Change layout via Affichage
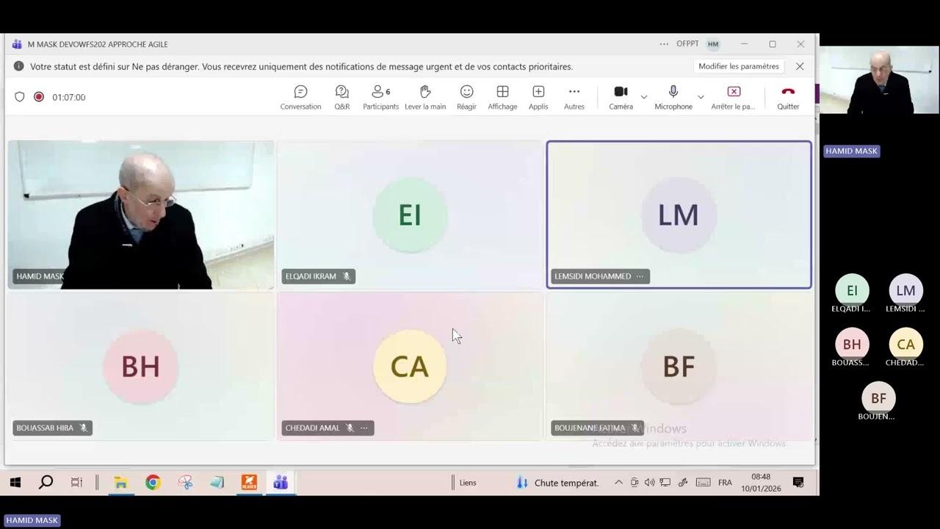 pos(502,97)
